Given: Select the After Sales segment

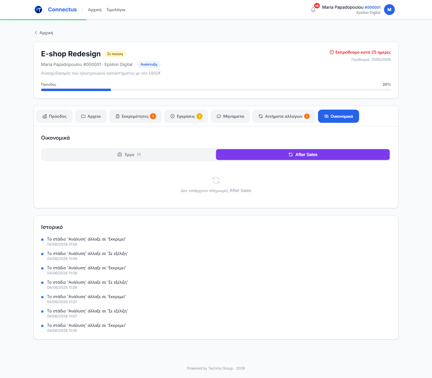Looking at the screenshot, I should click(x=303, y=155).
